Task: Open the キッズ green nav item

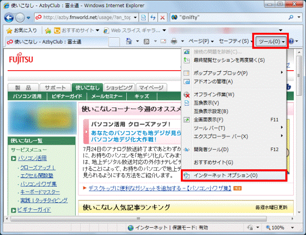Action: (142, 96)
